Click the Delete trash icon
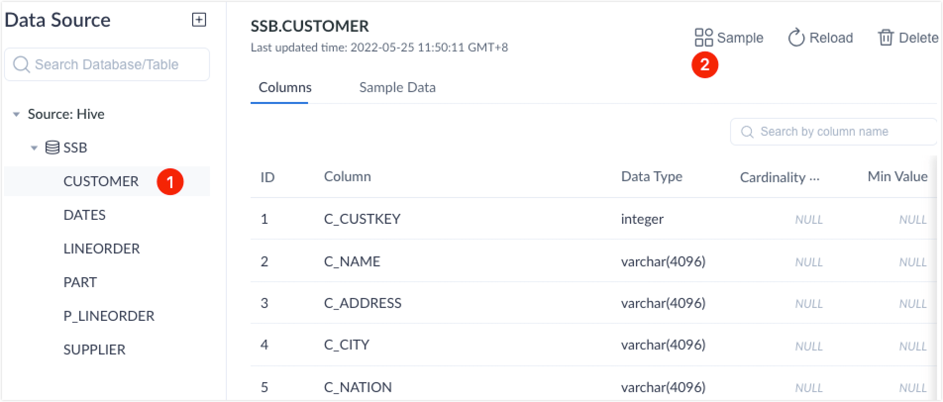 886,38
